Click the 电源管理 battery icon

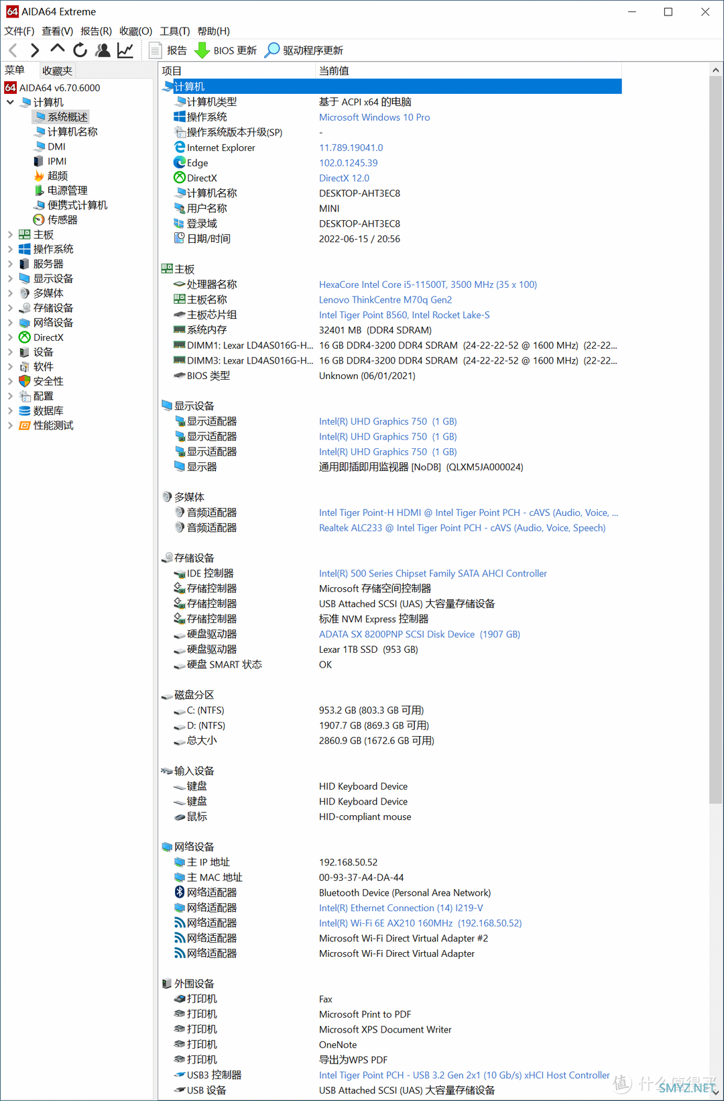39,191
